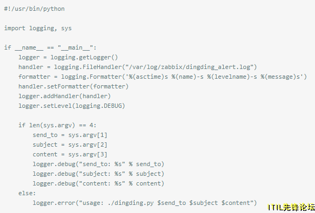
Task: Click the logging.getLogger() call
Action: [84, 57]
